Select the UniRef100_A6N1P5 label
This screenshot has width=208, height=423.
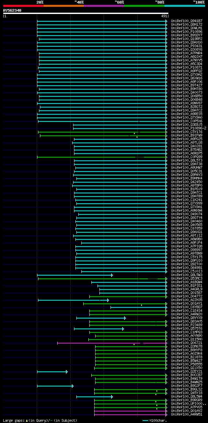pos(187,153)
